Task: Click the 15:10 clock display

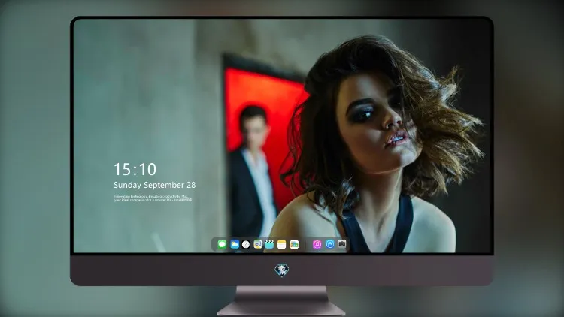Action: pos(135,169)
